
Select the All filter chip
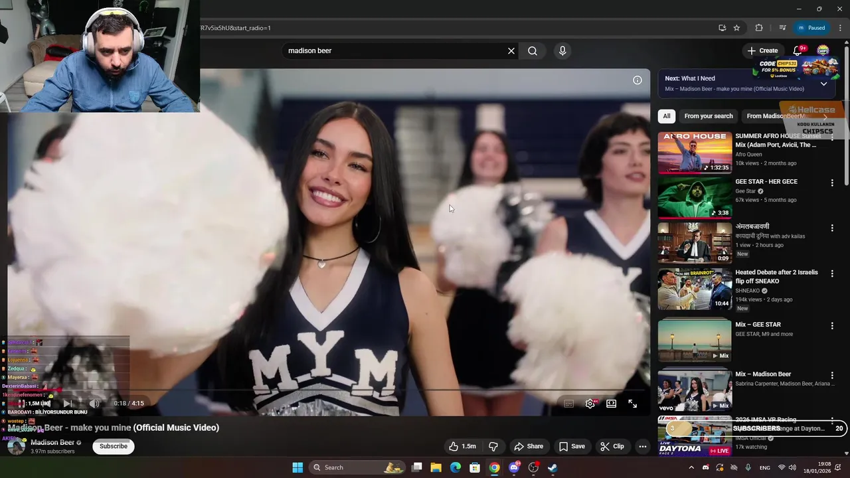(667, 116)
